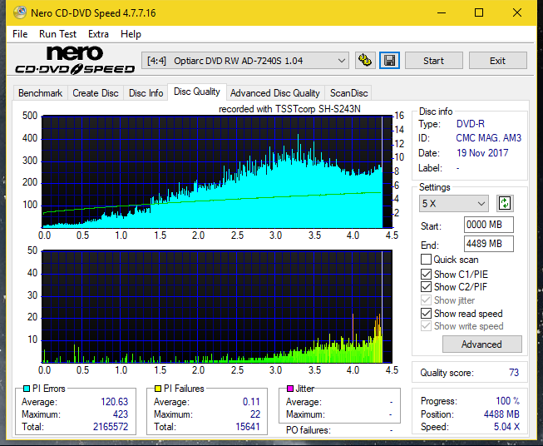The image size is (543, 446).
Task: Click the drive options tools icon
Action: pyautogui.click(x=365, y=61)
